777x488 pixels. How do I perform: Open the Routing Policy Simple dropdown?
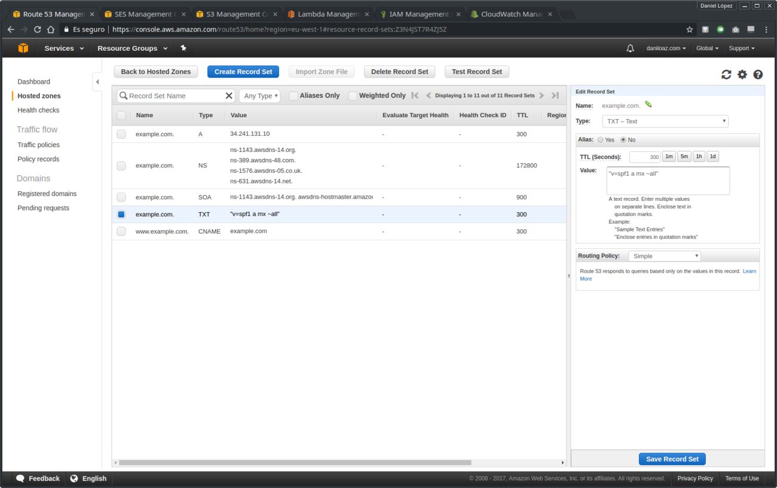pyautogui.click(x=664, y=255)
